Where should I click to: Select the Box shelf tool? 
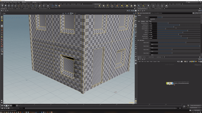[2, 6]
